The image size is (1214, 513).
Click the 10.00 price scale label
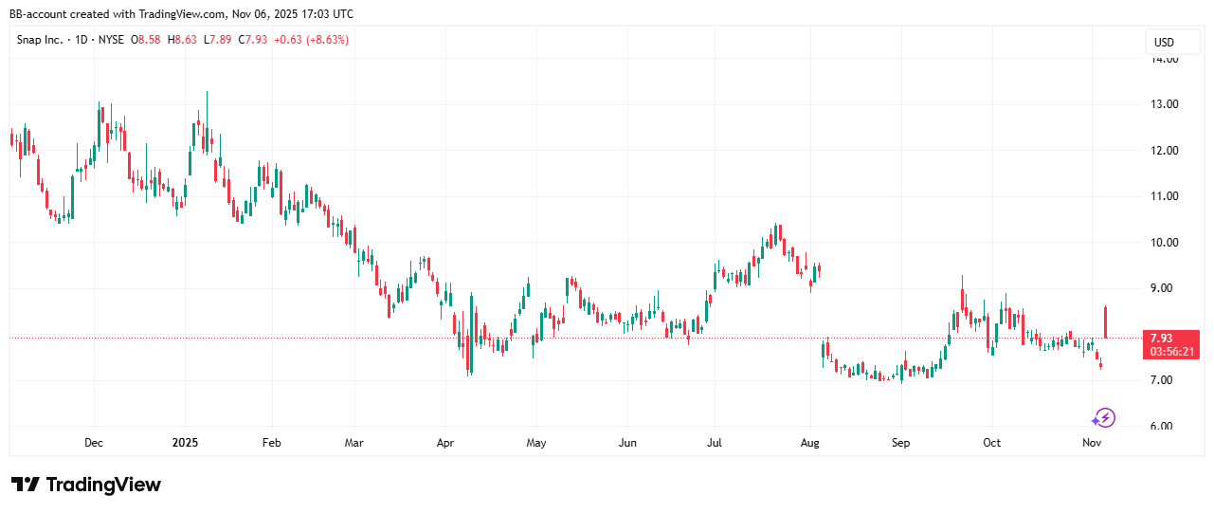1164,243
